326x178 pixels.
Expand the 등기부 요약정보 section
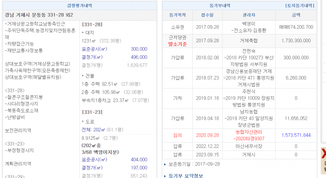185,175
